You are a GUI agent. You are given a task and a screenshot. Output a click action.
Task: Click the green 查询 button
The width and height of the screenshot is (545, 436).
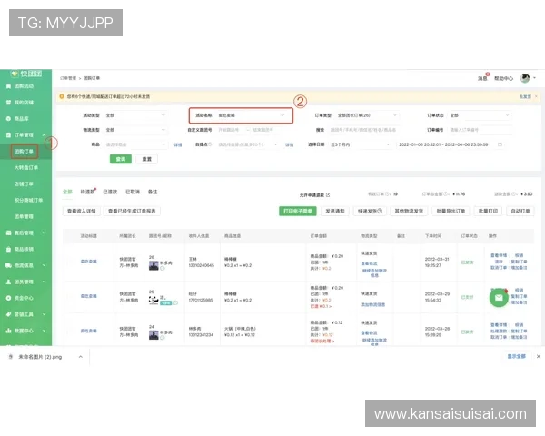pos(120,159)
